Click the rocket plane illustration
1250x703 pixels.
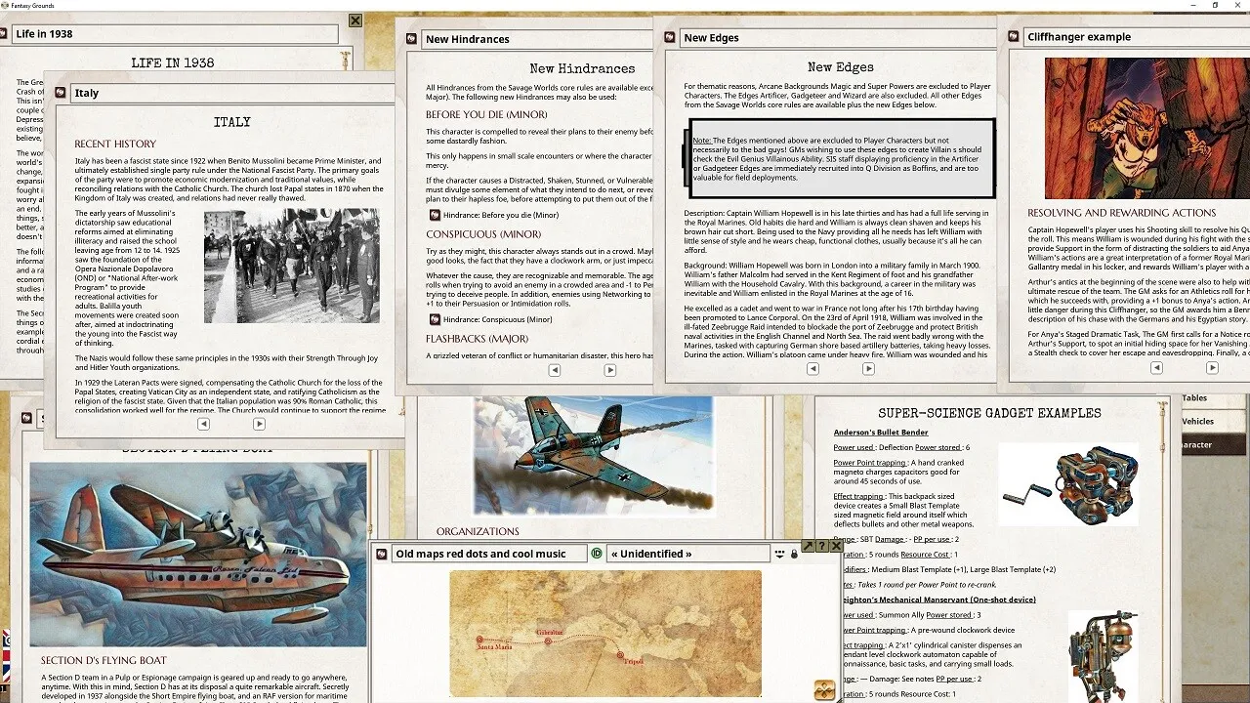pos(593,455)
